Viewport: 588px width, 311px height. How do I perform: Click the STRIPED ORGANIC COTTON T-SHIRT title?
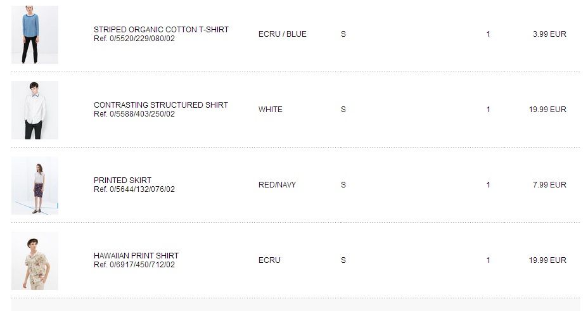(x=161, y=30)
